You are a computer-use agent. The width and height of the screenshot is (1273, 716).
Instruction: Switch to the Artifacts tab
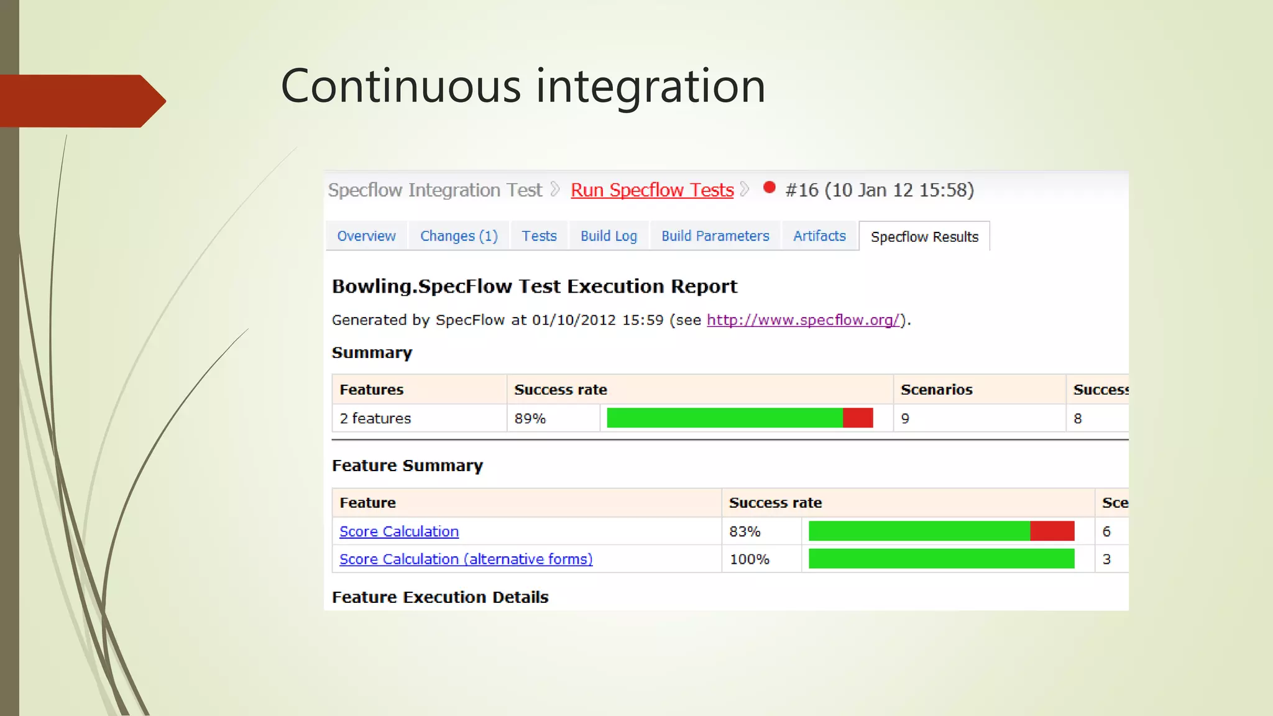tap(819, 236)
